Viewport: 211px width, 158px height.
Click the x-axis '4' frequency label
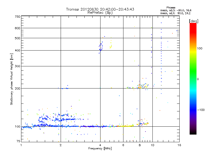pos(100,145)
